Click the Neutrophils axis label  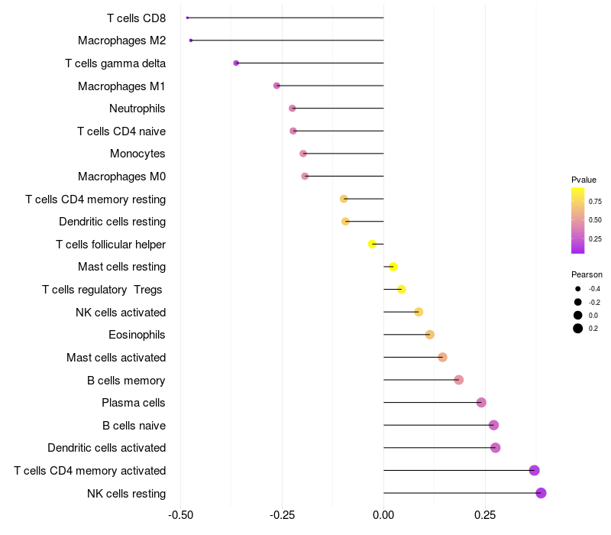click(137, 109)
